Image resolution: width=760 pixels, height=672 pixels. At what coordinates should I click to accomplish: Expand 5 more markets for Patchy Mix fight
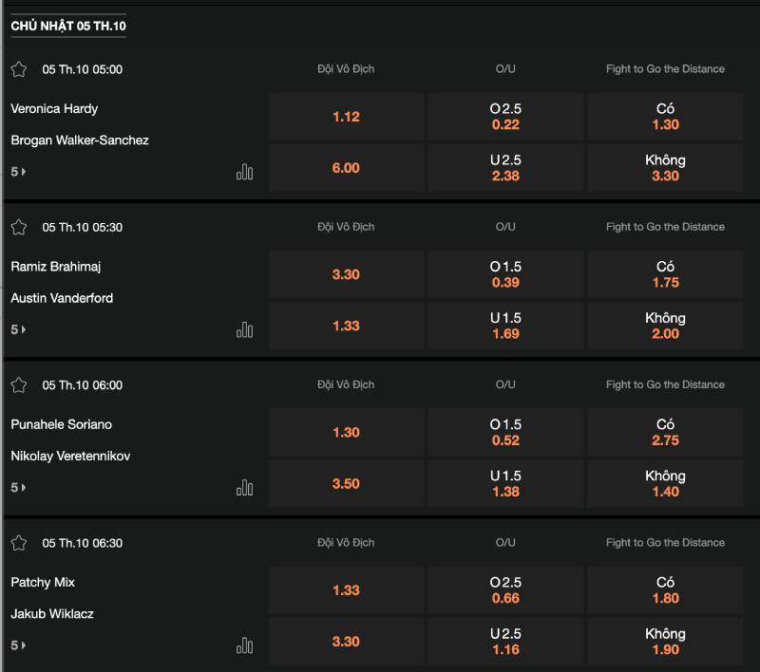point(18,645)
